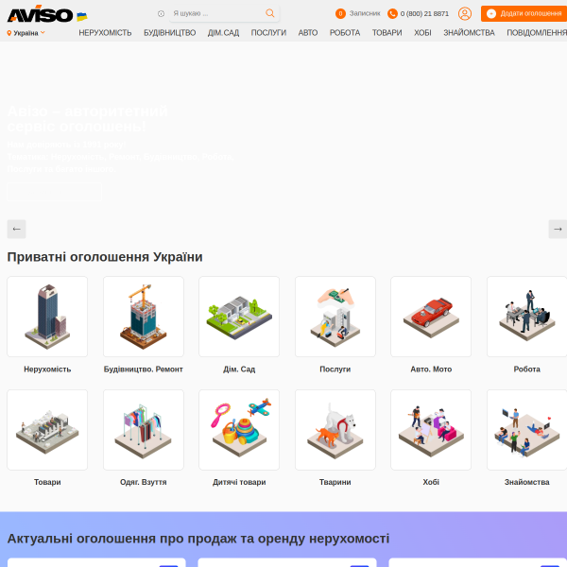Open ПОВІДОМЛЕННЯ menu item
The image size is (567, 567).
click(x=537, y=33)
